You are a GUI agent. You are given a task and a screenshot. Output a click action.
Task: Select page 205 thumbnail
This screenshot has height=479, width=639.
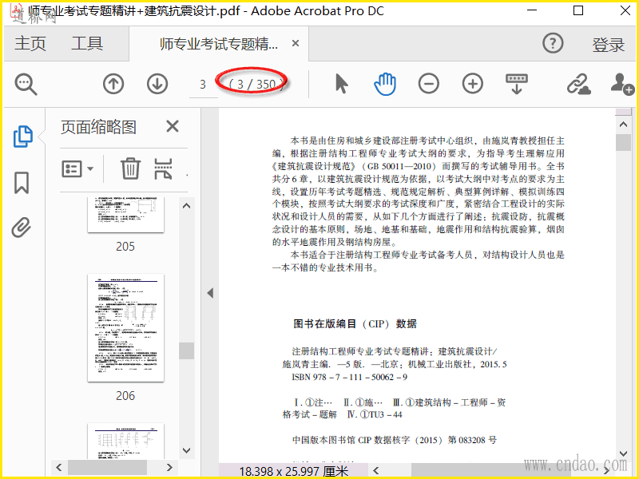[x=125, y=215]
